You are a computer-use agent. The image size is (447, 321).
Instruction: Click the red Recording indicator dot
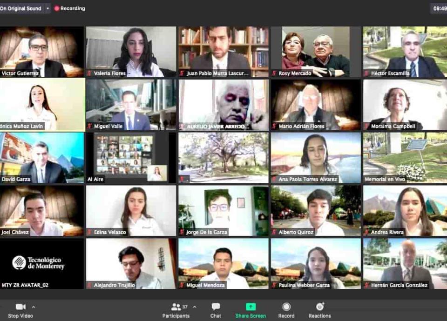[x=57, y=8]
